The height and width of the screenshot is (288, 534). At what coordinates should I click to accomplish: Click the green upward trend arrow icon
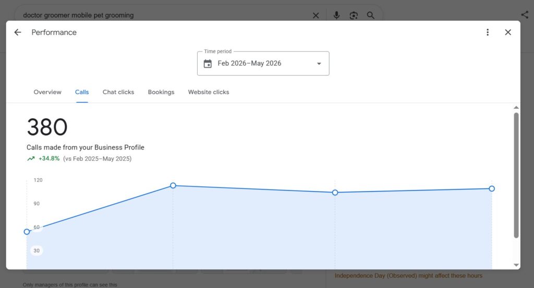coord(31,158)
